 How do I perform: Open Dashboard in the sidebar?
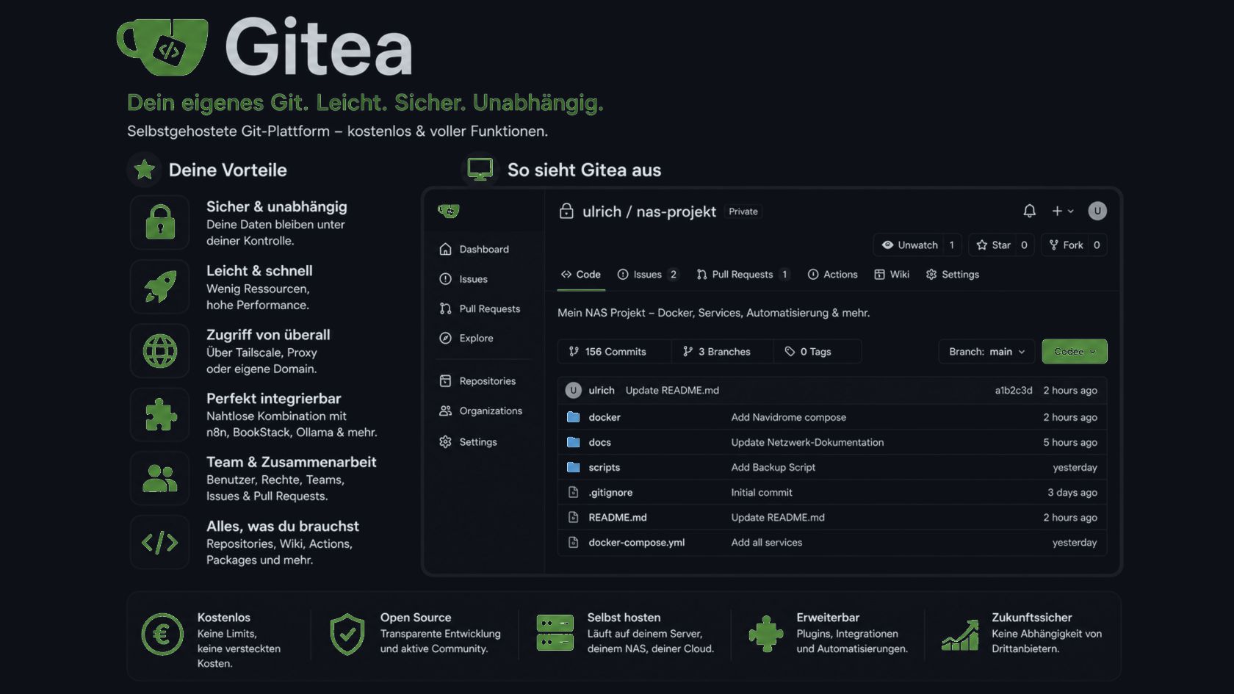point(474,249)
